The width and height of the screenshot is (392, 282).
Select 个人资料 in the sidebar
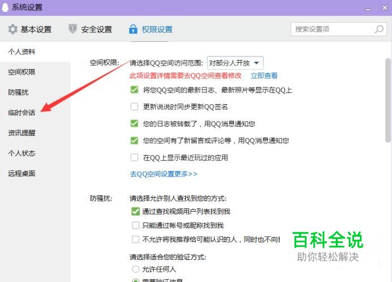22,52
